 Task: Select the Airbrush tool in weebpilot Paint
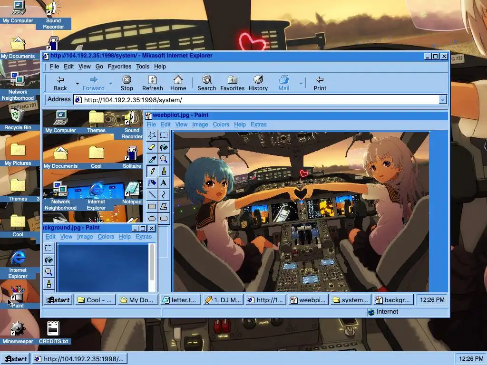152,183
